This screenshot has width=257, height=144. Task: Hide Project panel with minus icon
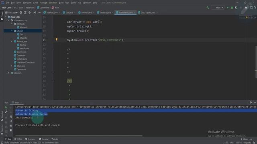click(39, 12)
